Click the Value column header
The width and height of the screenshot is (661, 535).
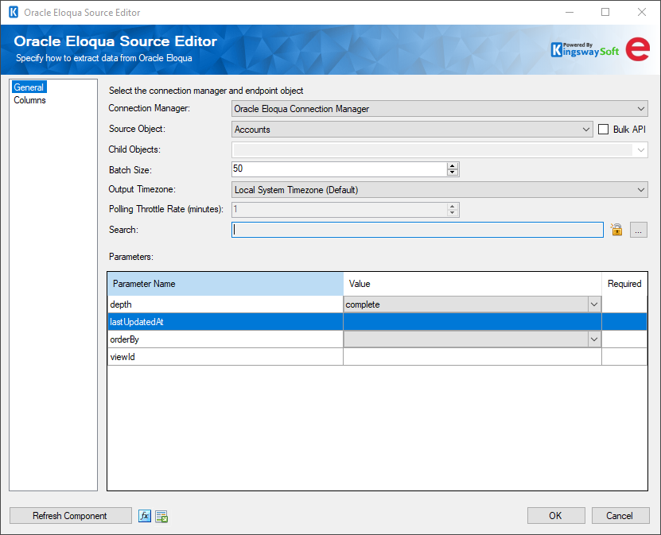coord(472,284)
